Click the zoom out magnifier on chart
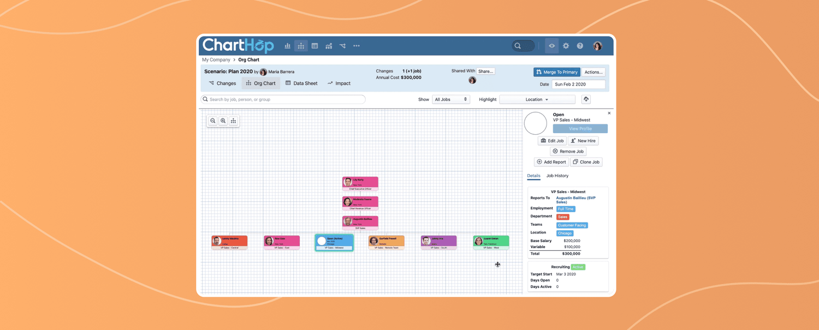Image resolution: width=819 pixels, height=330 pixels. coord(213,121)
